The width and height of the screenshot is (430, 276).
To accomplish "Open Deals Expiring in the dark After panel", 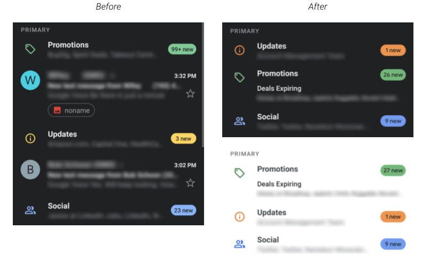I will [279, 89].
